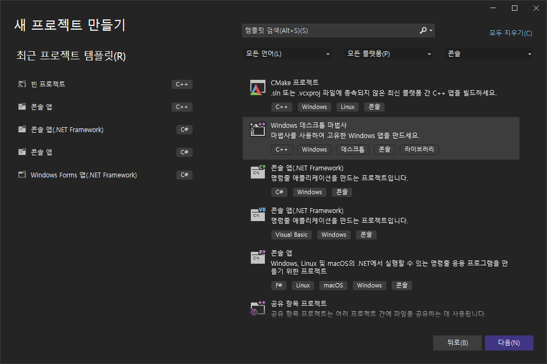Click the Linux tag under CMake 프로젝트

point(347,107)
